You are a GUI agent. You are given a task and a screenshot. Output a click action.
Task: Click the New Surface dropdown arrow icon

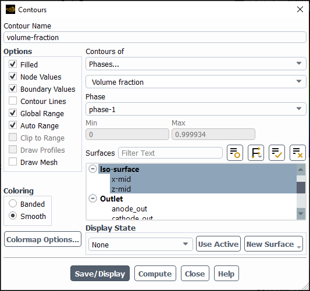299,247
